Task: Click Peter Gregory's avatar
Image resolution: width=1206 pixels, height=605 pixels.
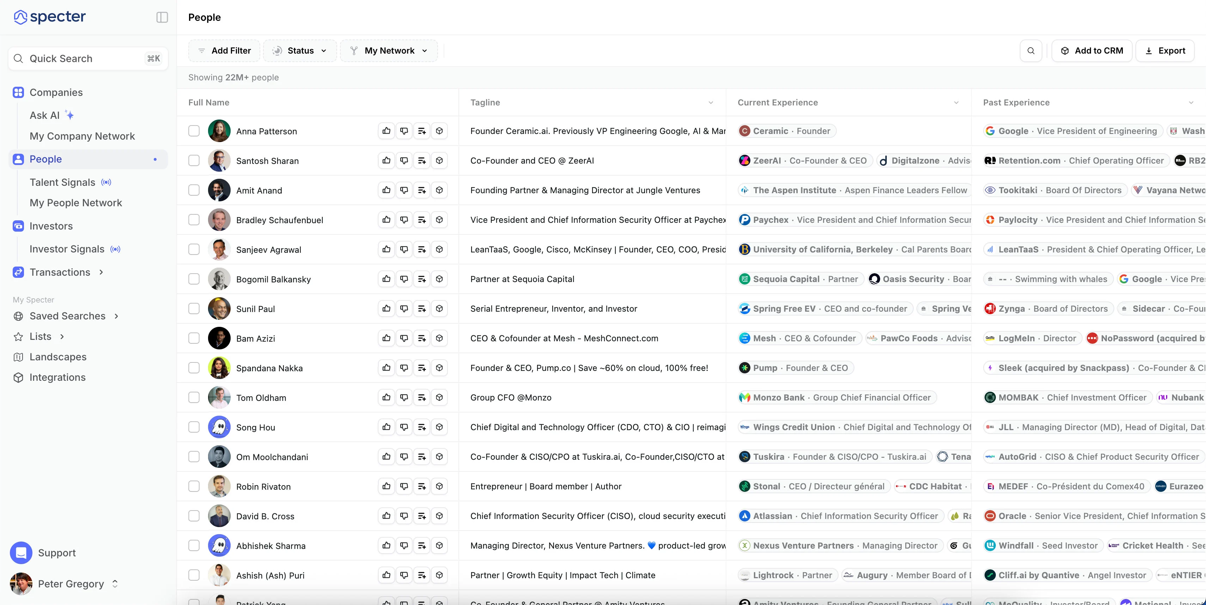Action: pyautogui.click(x=21, y=583)
